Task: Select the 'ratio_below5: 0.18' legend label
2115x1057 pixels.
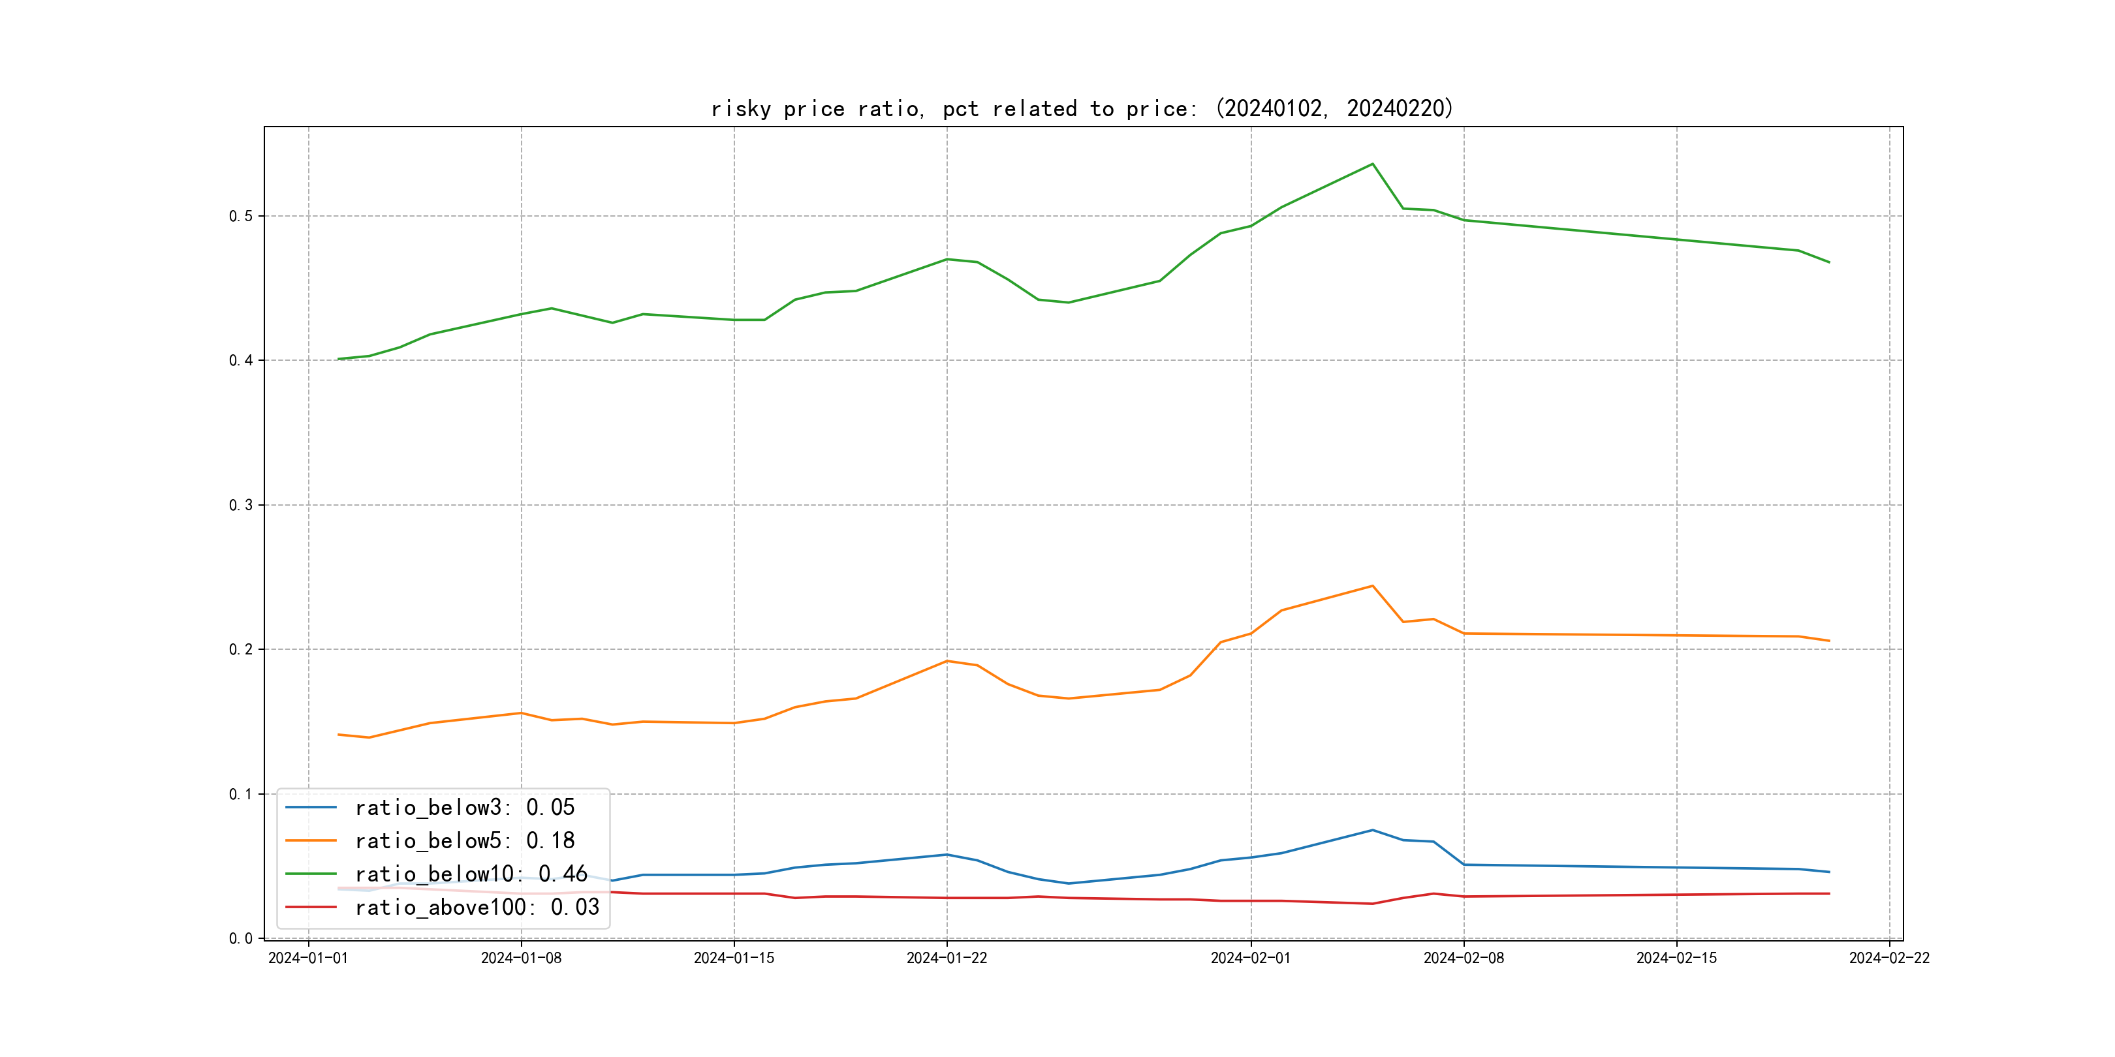Action: click(x=465, y=840)
